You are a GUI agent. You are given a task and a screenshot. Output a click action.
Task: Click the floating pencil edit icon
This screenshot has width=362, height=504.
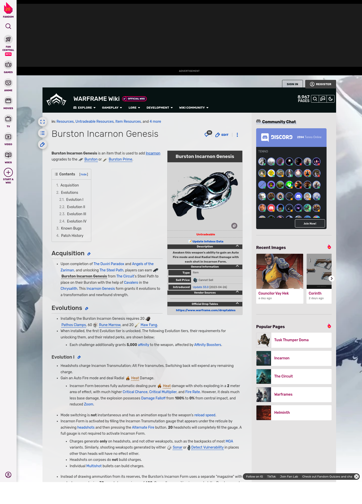coord(42,144)
